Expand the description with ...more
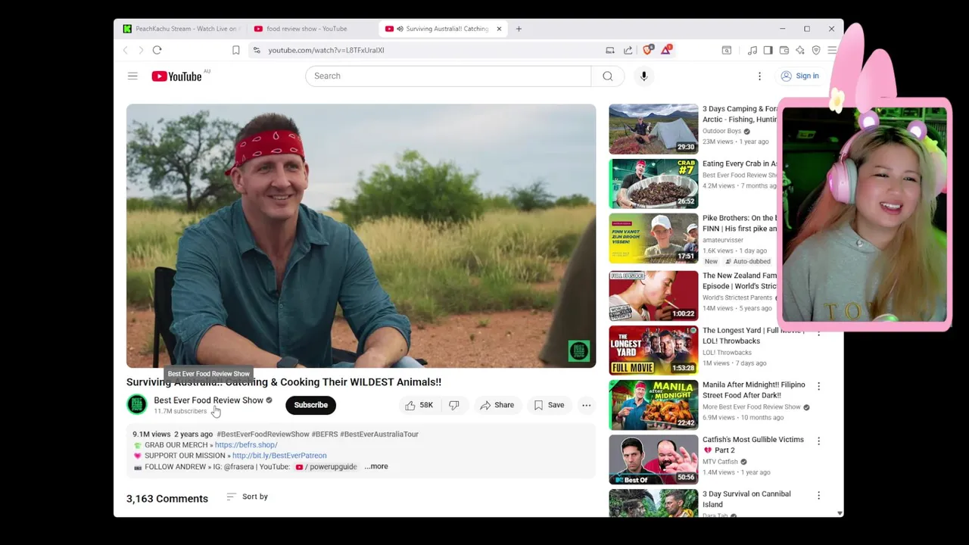 (x=376, y=466)
